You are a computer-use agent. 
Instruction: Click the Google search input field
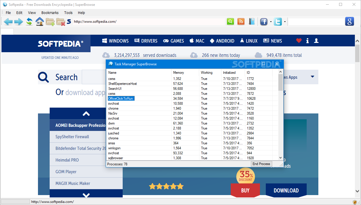point(317,22)
